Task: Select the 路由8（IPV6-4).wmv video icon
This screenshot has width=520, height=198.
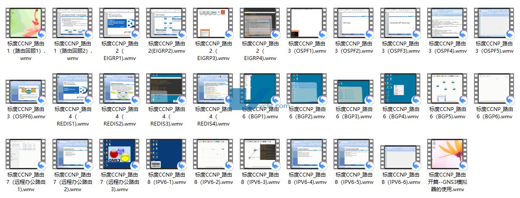Action: tap(307, 154)
